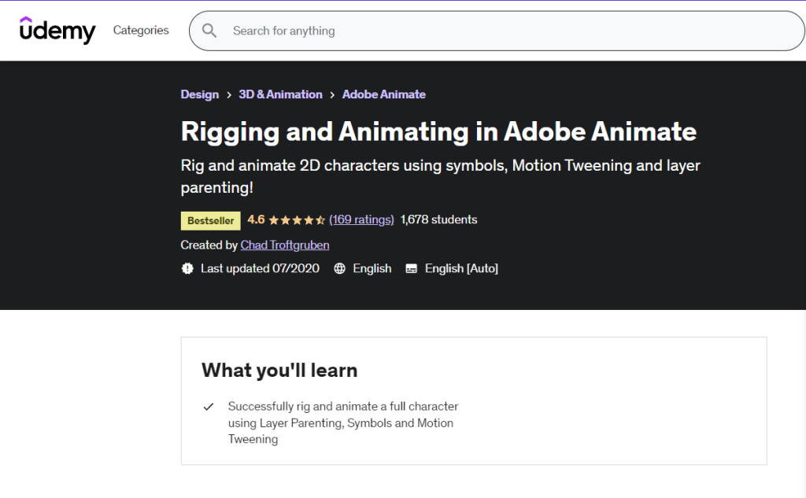Click the course title heading

pos(438,131)
